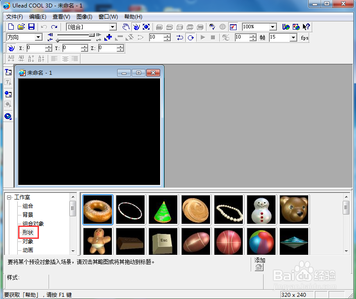Open the 文件(F) menu
356x299 pixels.
[14, 17]
